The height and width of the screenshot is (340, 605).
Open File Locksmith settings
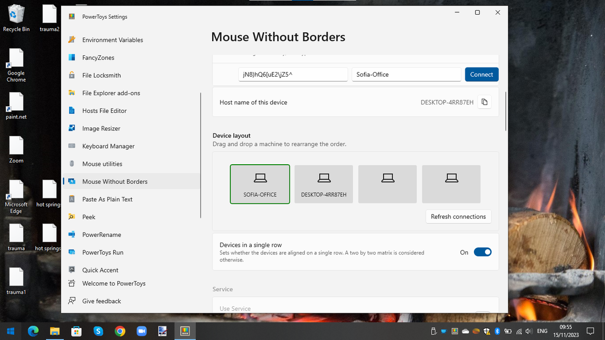tap(100, 75)
